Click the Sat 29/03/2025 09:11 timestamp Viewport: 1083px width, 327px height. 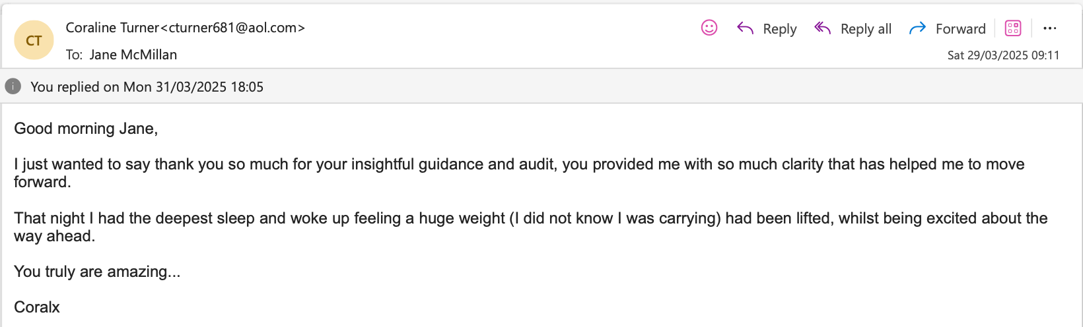click(x=1003, y=55)
